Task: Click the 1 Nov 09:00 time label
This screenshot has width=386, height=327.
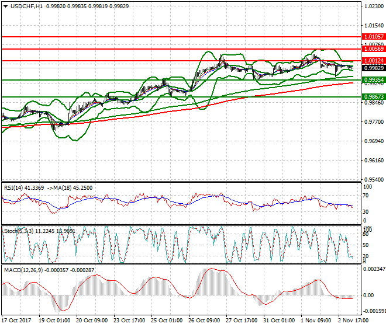Action: (x=316, y=321)
